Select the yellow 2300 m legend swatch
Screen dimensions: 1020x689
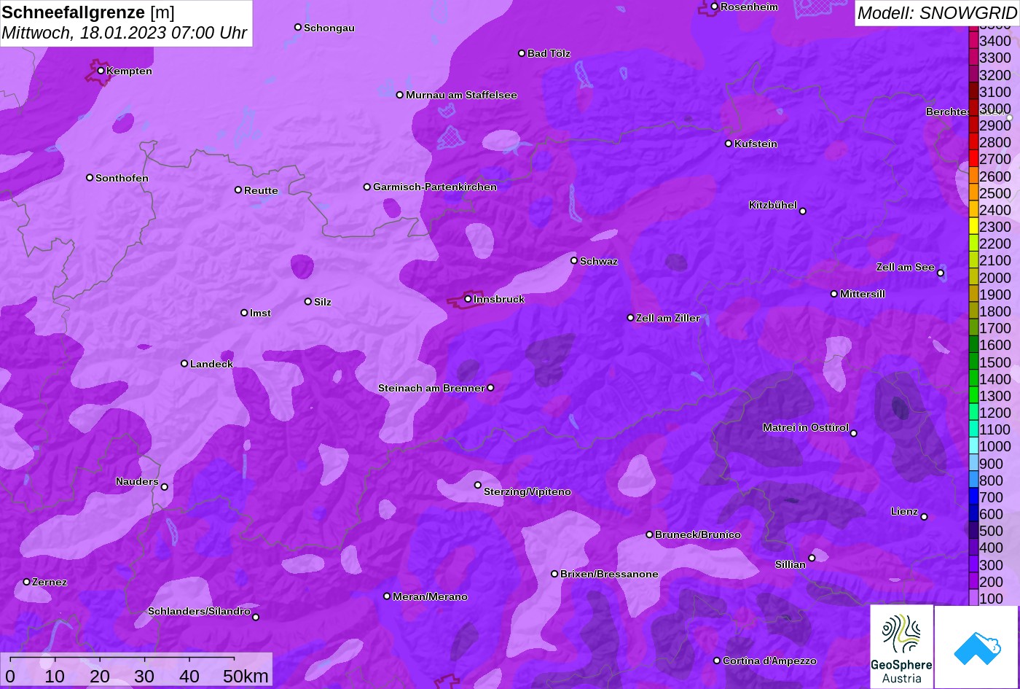pyautogui.click(x=973, y=227)
